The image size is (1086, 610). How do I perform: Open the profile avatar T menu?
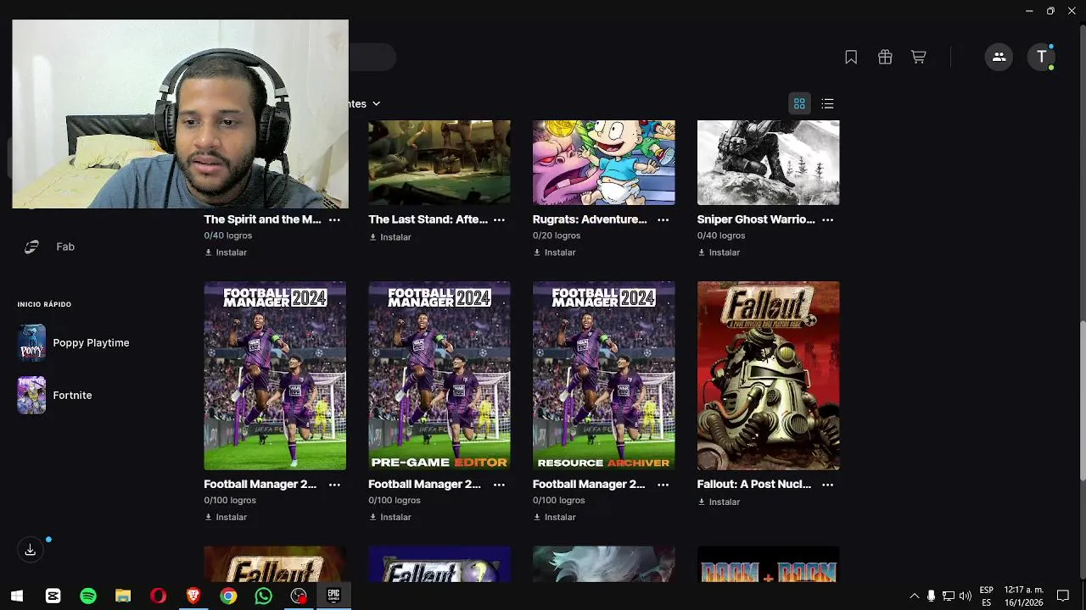(1042, 57)
